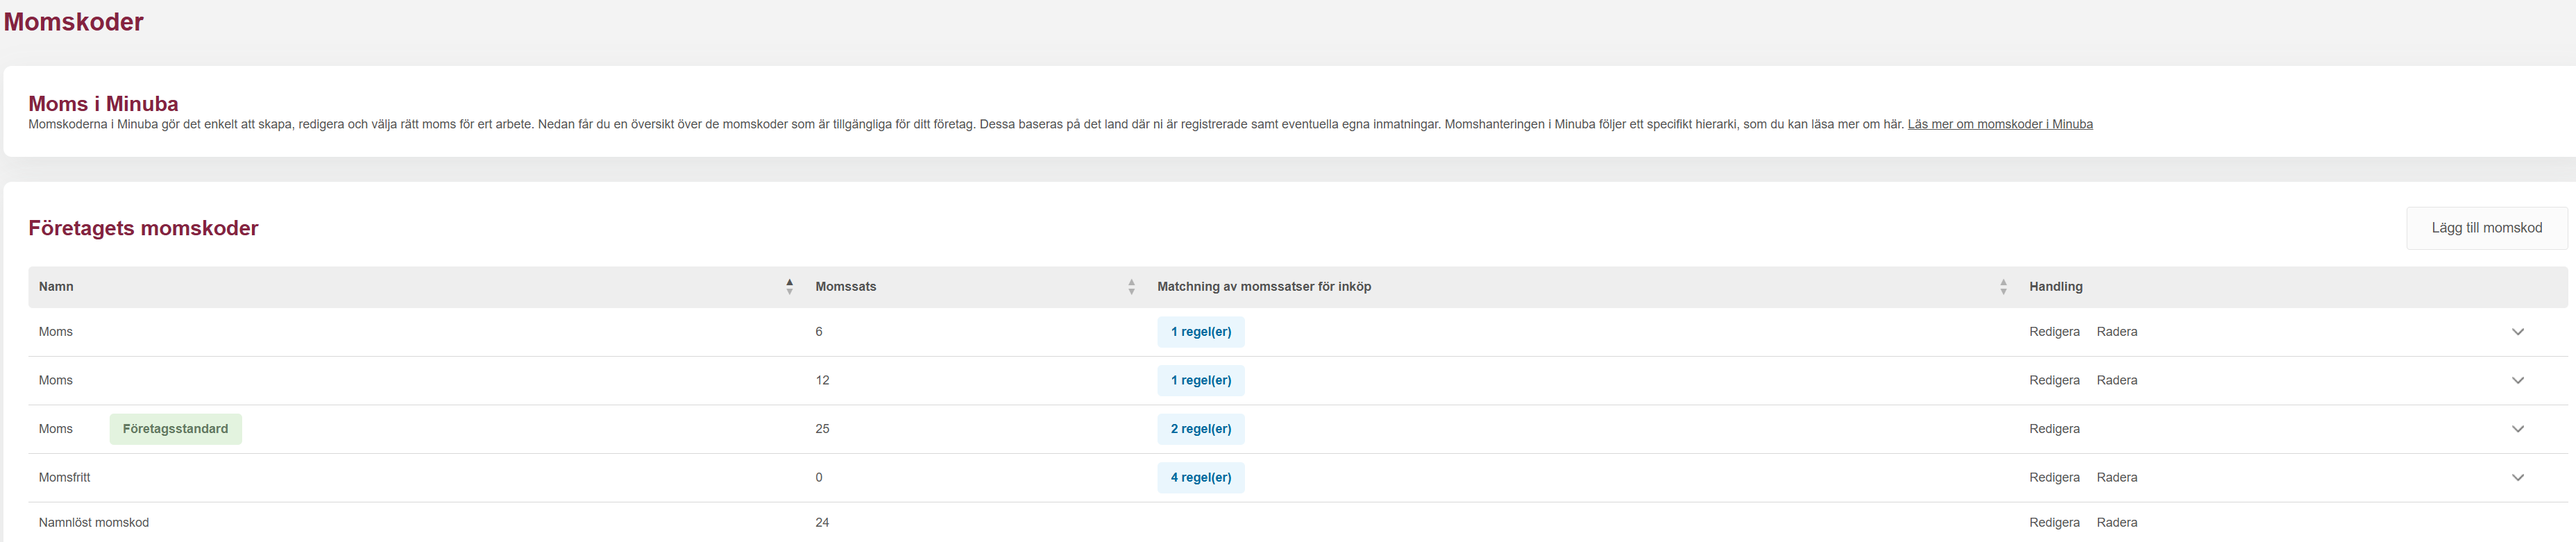
Task: Click Redigera for the Moms 12 row
Action: coord(2054,380)
